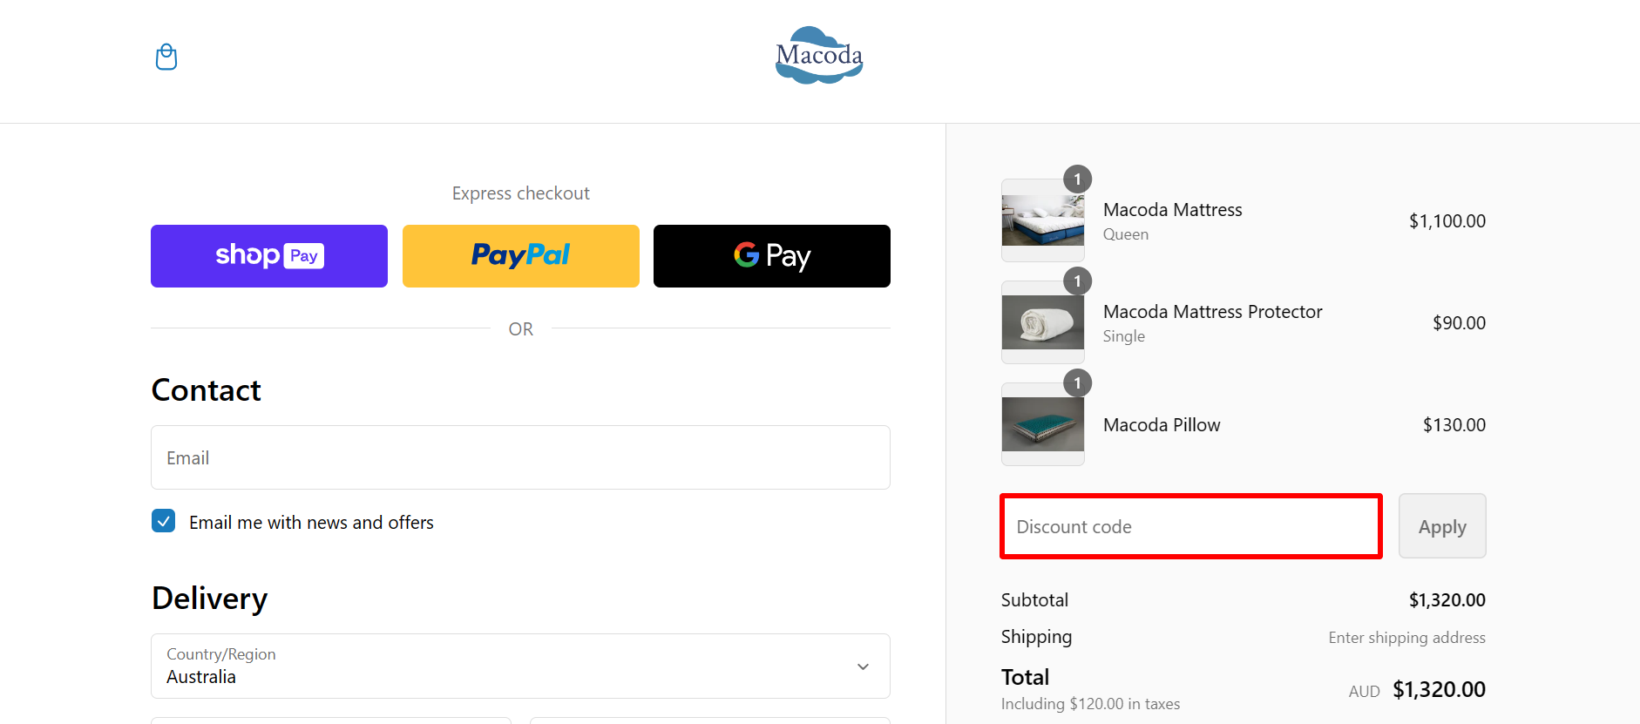
Task: Click 'Enter shipping address' text
Action: 1406,638
